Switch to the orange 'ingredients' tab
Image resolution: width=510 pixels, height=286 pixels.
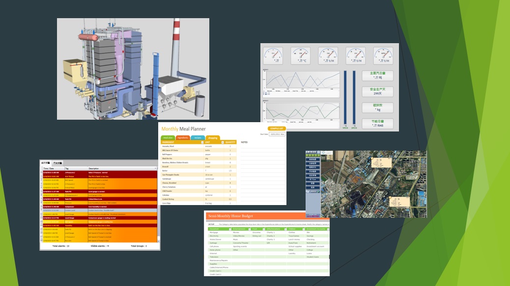click(183, 138)
